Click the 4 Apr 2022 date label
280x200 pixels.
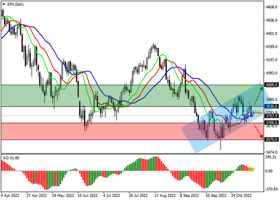[x=10, y=196]
